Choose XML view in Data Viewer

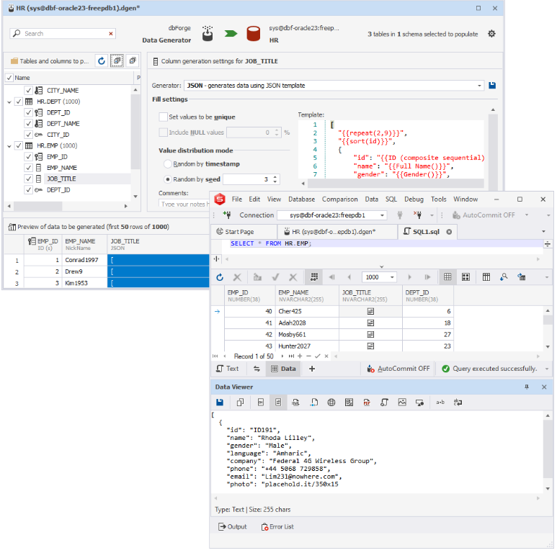[x=295, y=403]
